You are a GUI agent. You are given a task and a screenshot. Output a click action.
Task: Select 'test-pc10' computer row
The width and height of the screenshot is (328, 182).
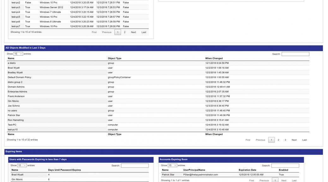coord(158,130)
